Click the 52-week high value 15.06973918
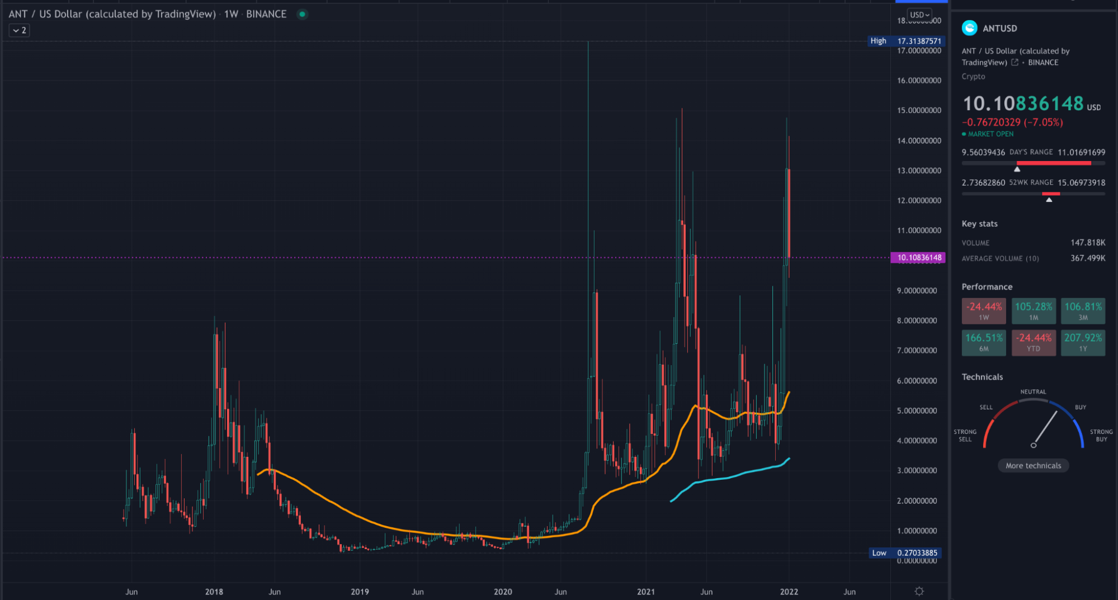The height and width of the screenshot is (600, 1118). point(1081,183)
